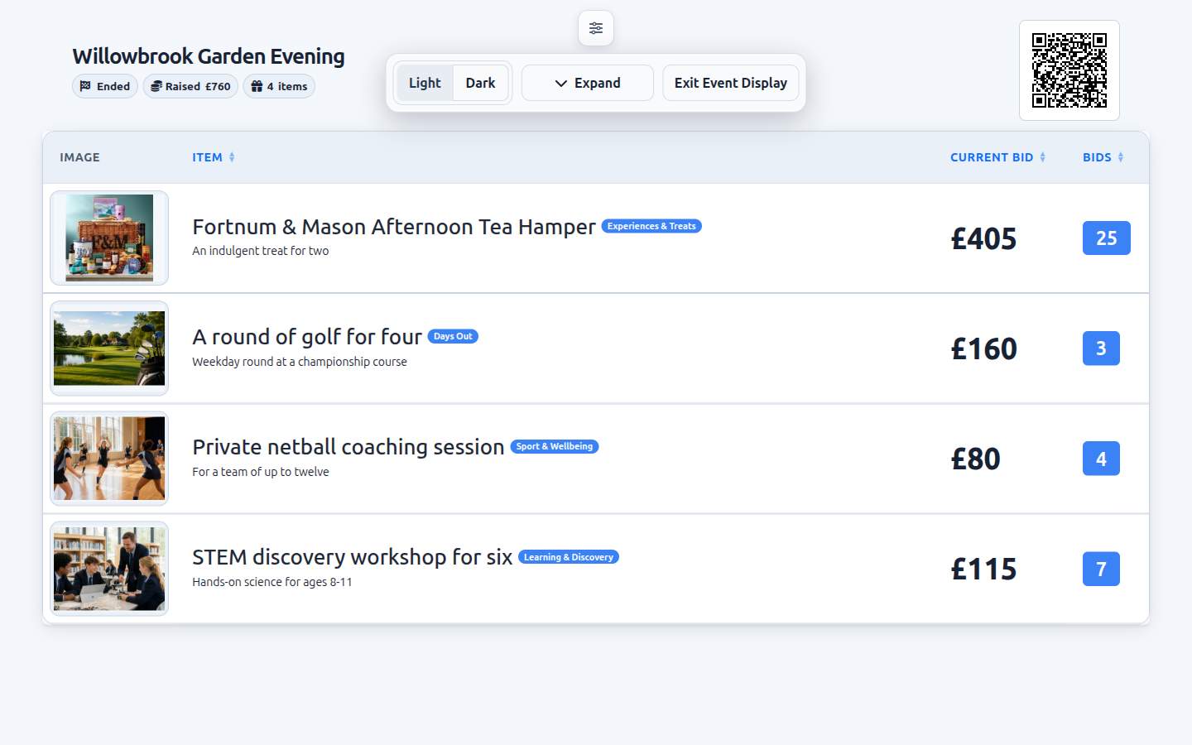Open the Expand dropdown

click(588, 83)
